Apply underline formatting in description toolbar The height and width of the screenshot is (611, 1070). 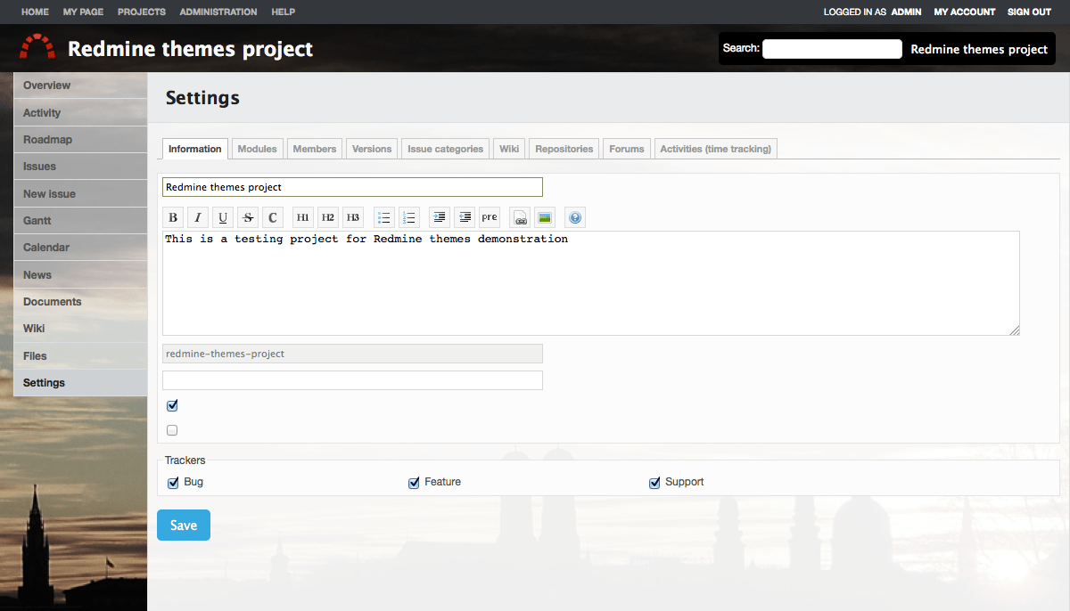click(223, 217)
